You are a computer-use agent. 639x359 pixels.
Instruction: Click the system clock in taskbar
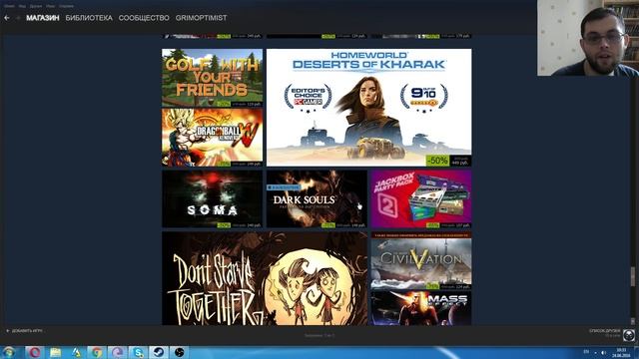[621, 352]
